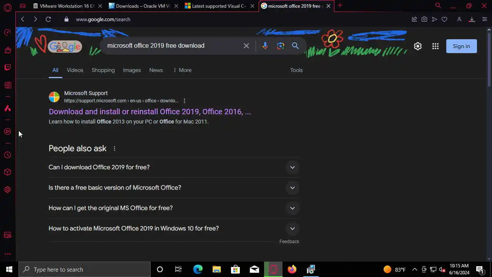Click the Microsoft Support site name
The height and width of the screenshot is (277, 492).
(86, 93)
